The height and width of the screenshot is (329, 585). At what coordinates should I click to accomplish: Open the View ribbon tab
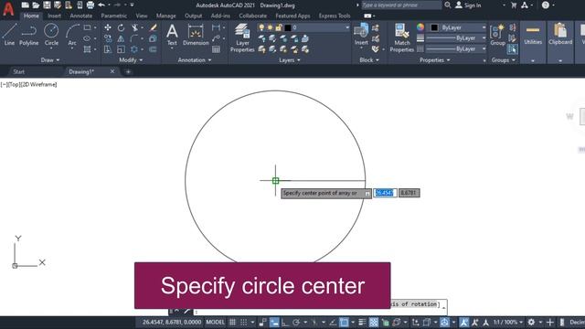click(x=142, y=16)
